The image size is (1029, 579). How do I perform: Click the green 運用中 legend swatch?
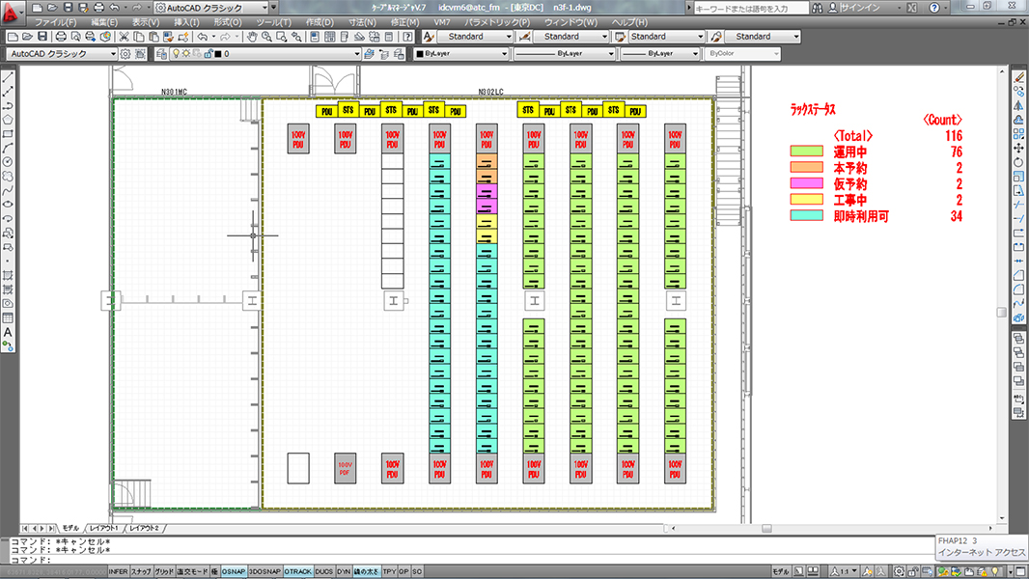pos(806,152)
